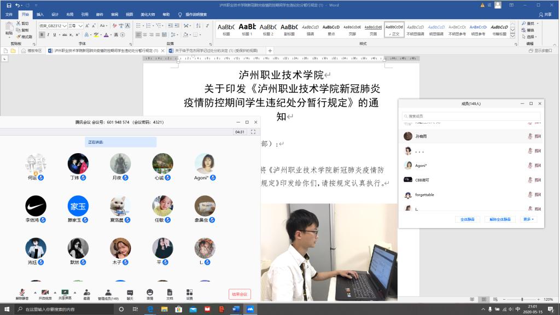
Task: Click the Word save icon
Action: [9, 5]
